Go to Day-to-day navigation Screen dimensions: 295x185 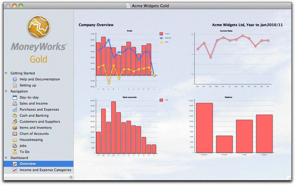coord(29,97)
